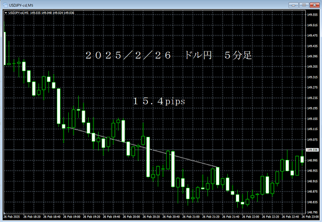Click price axis label 149.475
The height and width of the screenshot is (222, 322).
(x=312, y=35)
